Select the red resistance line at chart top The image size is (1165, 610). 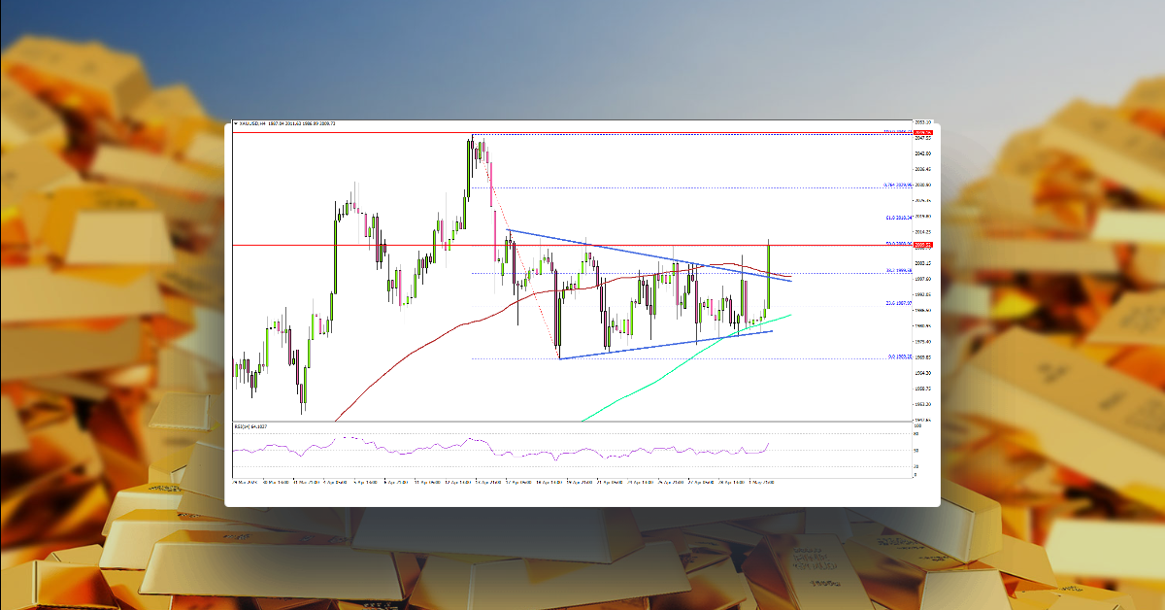pyautogui.click(x=388, y=131)
